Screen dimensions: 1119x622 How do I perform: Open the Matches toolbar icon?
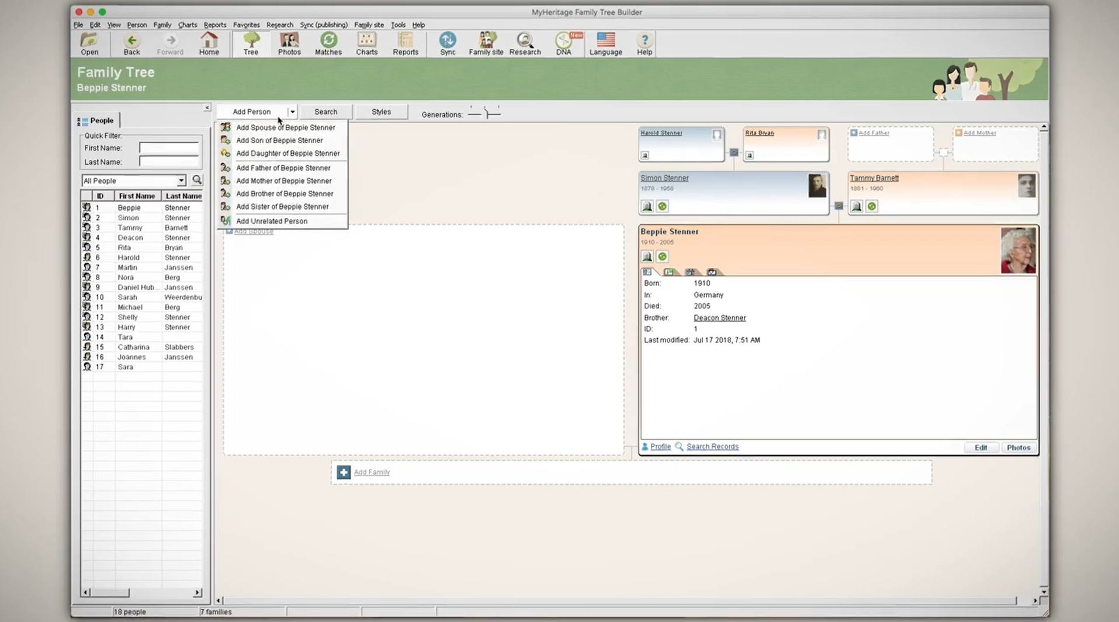point(328,44)
